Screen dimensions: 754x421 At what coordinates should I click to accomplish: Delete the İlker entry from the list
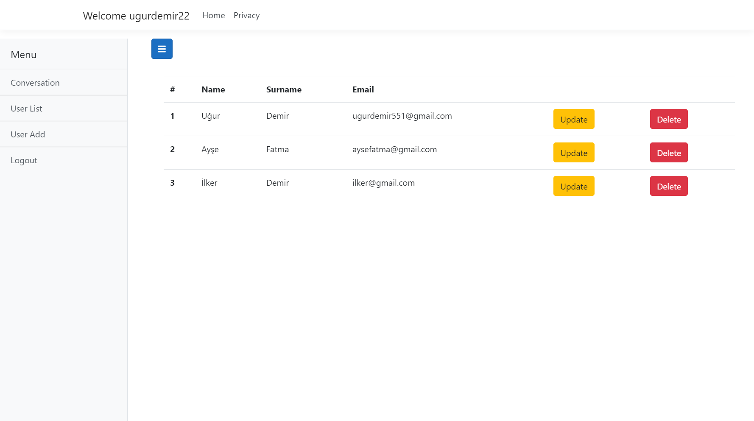669,186
